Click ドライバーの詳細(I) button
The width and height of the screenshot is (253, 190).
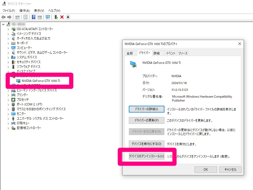(x=147, y=109)
